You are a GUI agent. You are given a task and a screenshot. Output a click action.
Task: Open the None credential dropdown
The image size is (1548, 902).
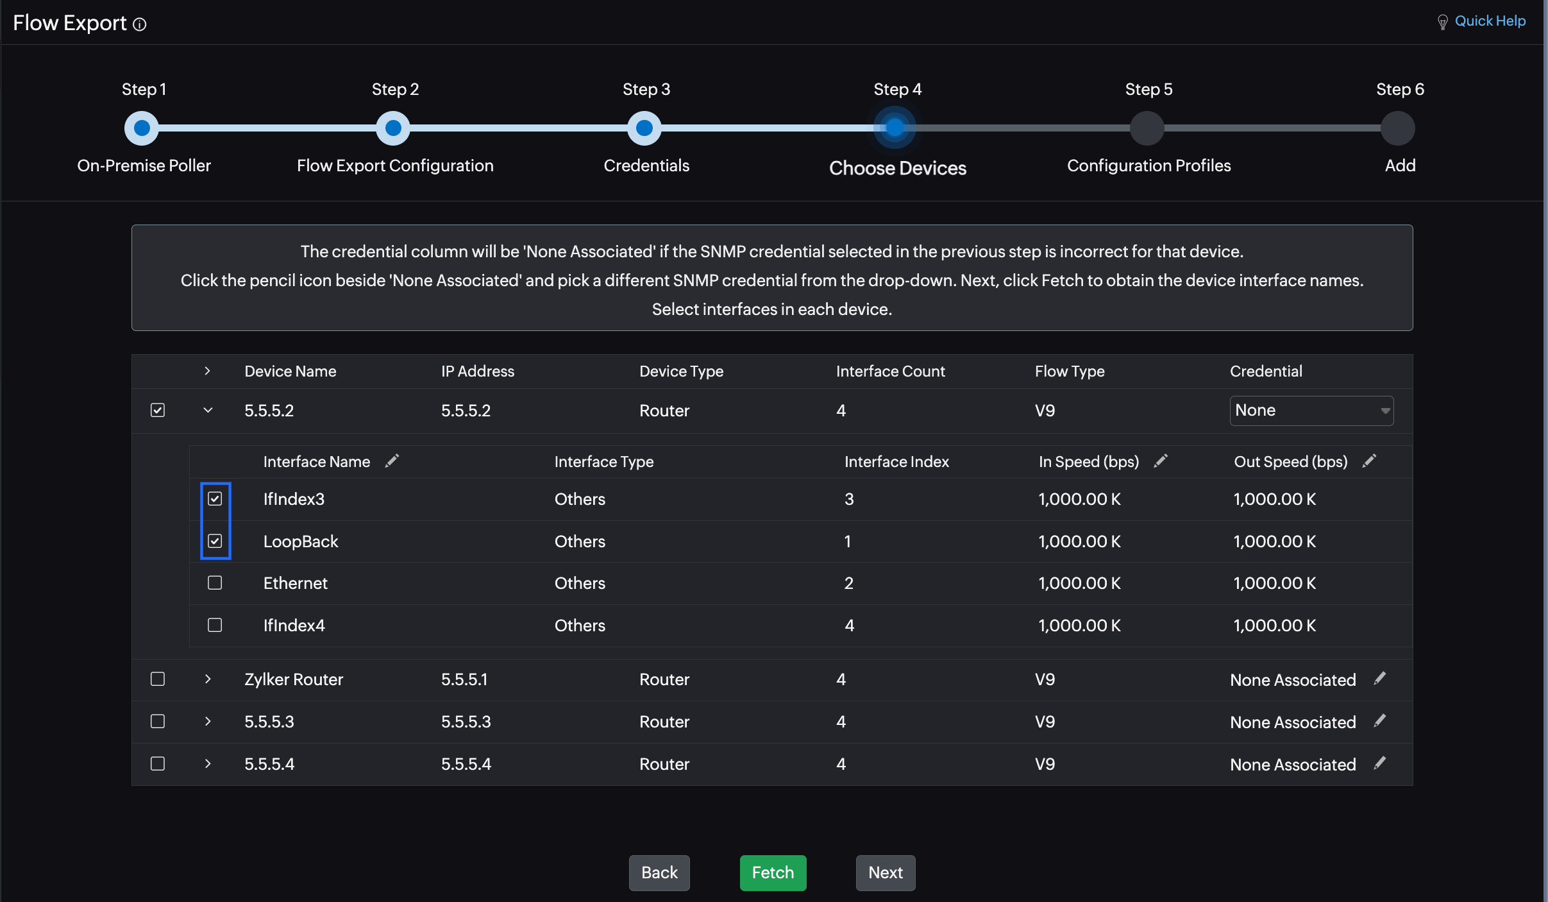point(1311,411)
